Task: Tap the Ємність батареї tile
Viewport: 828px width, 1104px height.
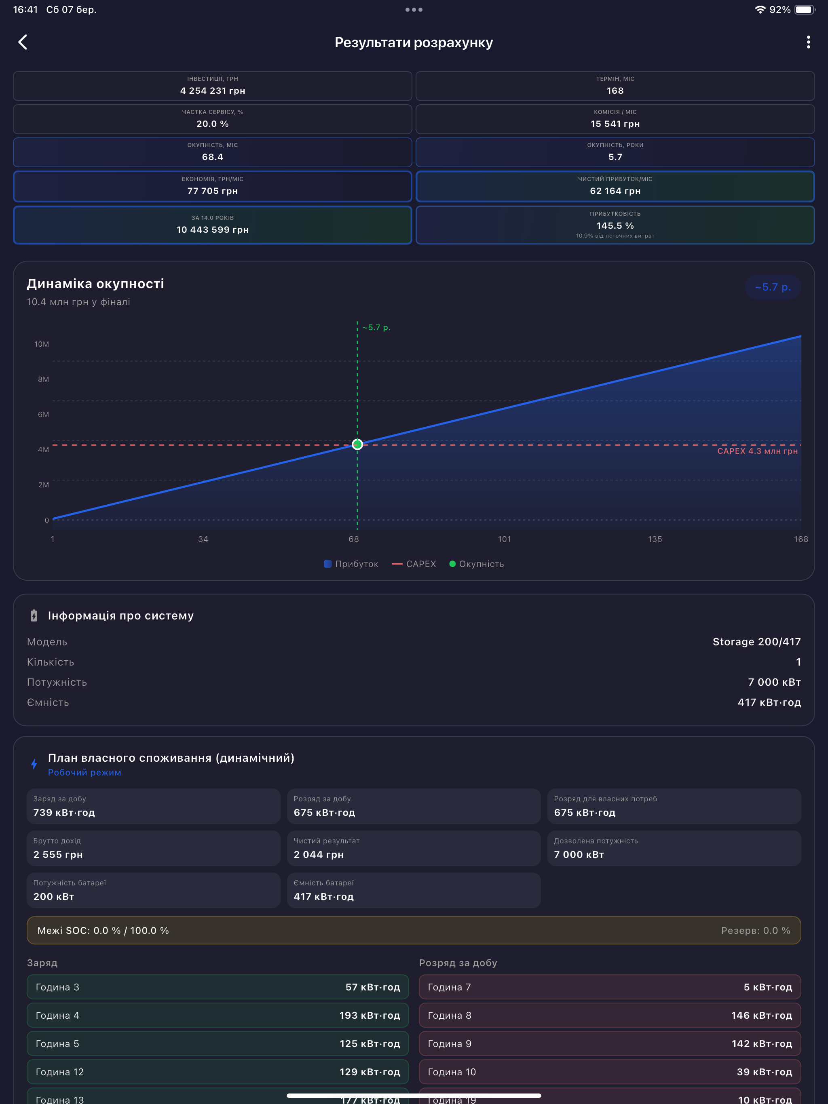Action: (x=414, y=890)
